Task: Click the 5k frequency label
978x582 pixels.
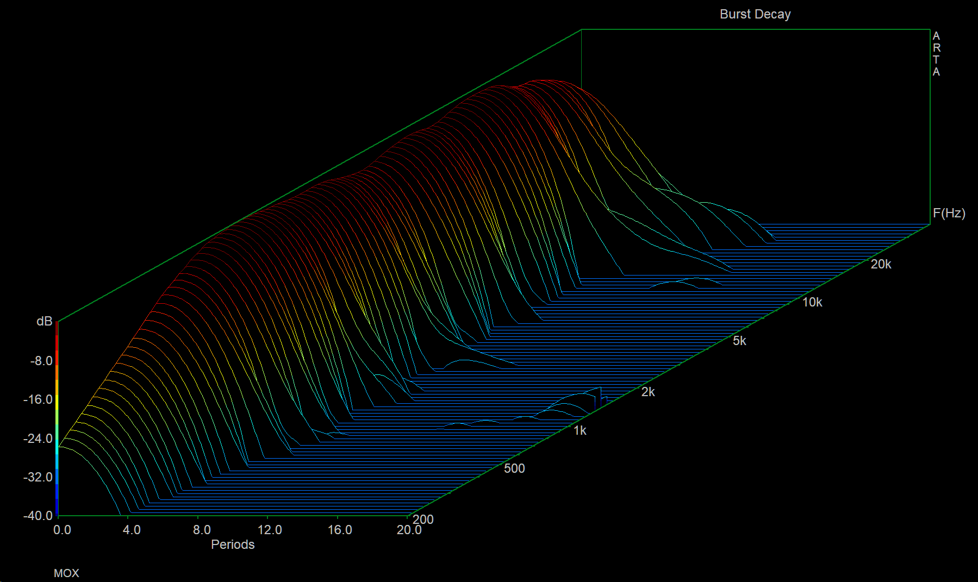Action: 739,341
